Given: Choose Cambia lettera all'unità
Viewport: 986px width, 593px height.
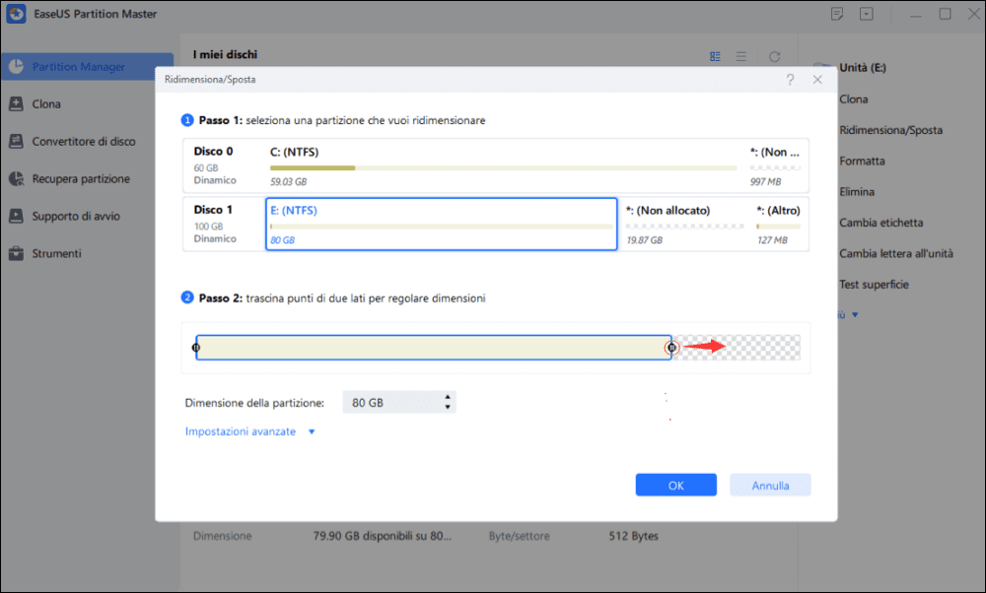Looking at the screenshot, I should pyautogui.click(x=896, y=253).
